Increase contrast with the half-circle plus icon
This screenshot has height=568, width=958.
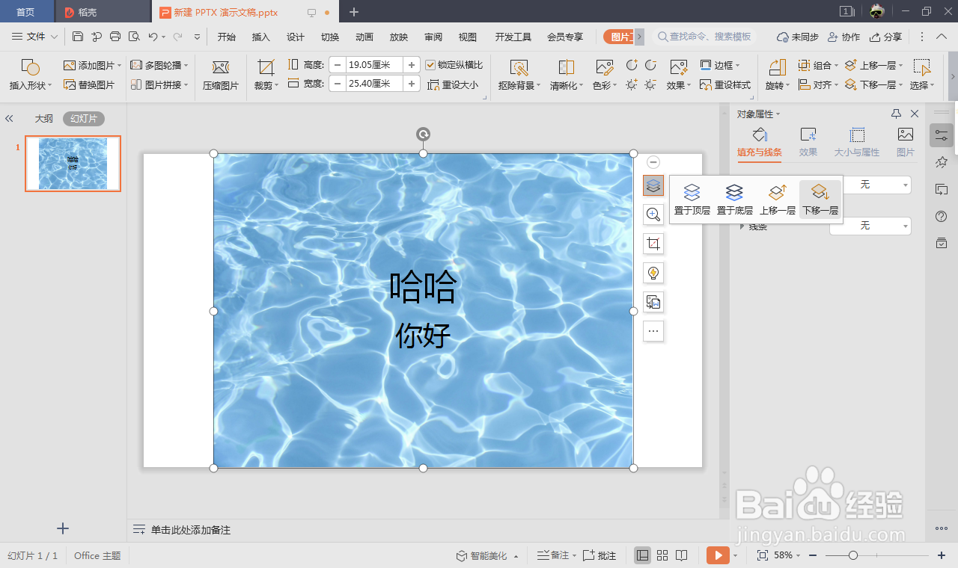[632, 65]
